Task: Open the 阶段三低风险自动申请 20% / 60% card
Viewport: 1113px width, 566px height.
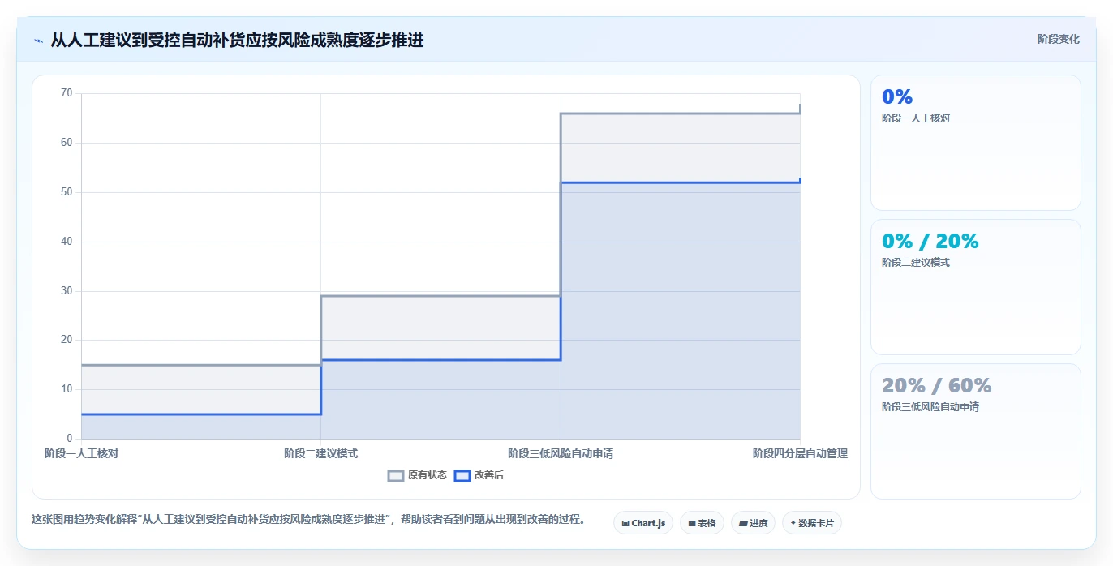Action: coord(975,431)
